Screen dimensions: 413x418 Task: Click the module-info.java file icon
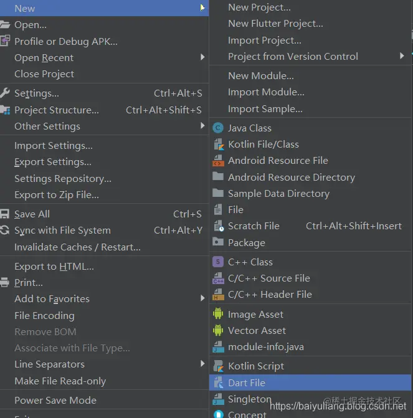tap(218, 346)
